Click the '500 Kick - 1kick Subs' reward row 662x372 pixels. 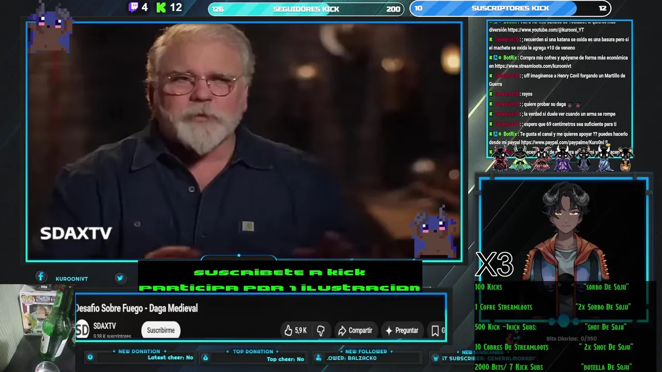tap(551, 327)
